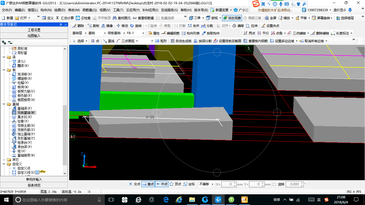
Task: Expand the 其它 tree node
Action: tap(4, 160)
